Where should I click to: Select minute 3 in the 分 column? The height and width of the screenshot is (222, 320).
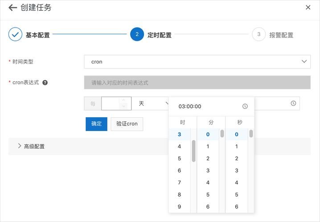coord(208,170)
